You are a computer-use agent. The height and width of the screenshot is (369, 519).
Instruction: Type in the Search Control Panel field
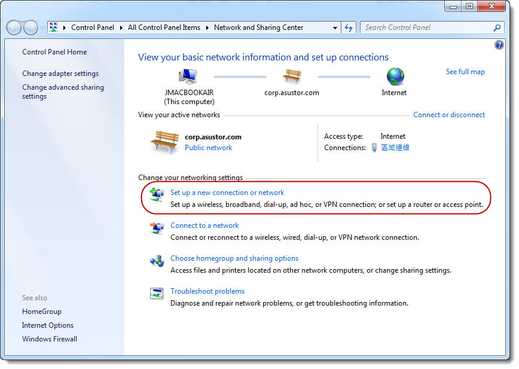pos(426,28)
